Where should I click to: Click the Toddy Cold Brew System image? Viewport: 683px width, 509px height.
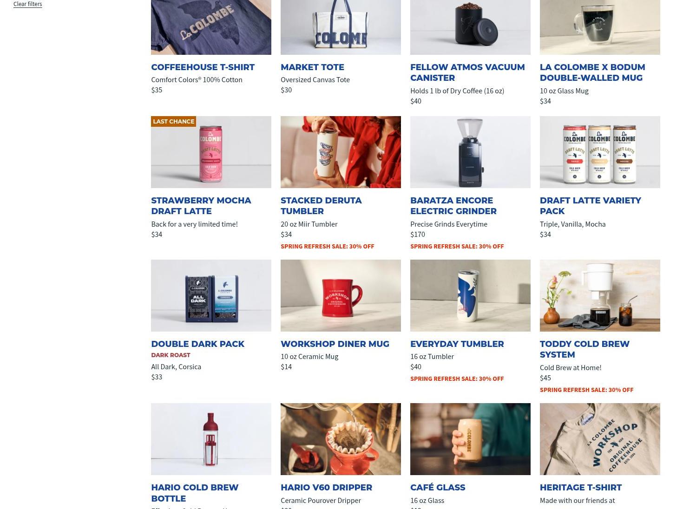click(x=600, y=296)
